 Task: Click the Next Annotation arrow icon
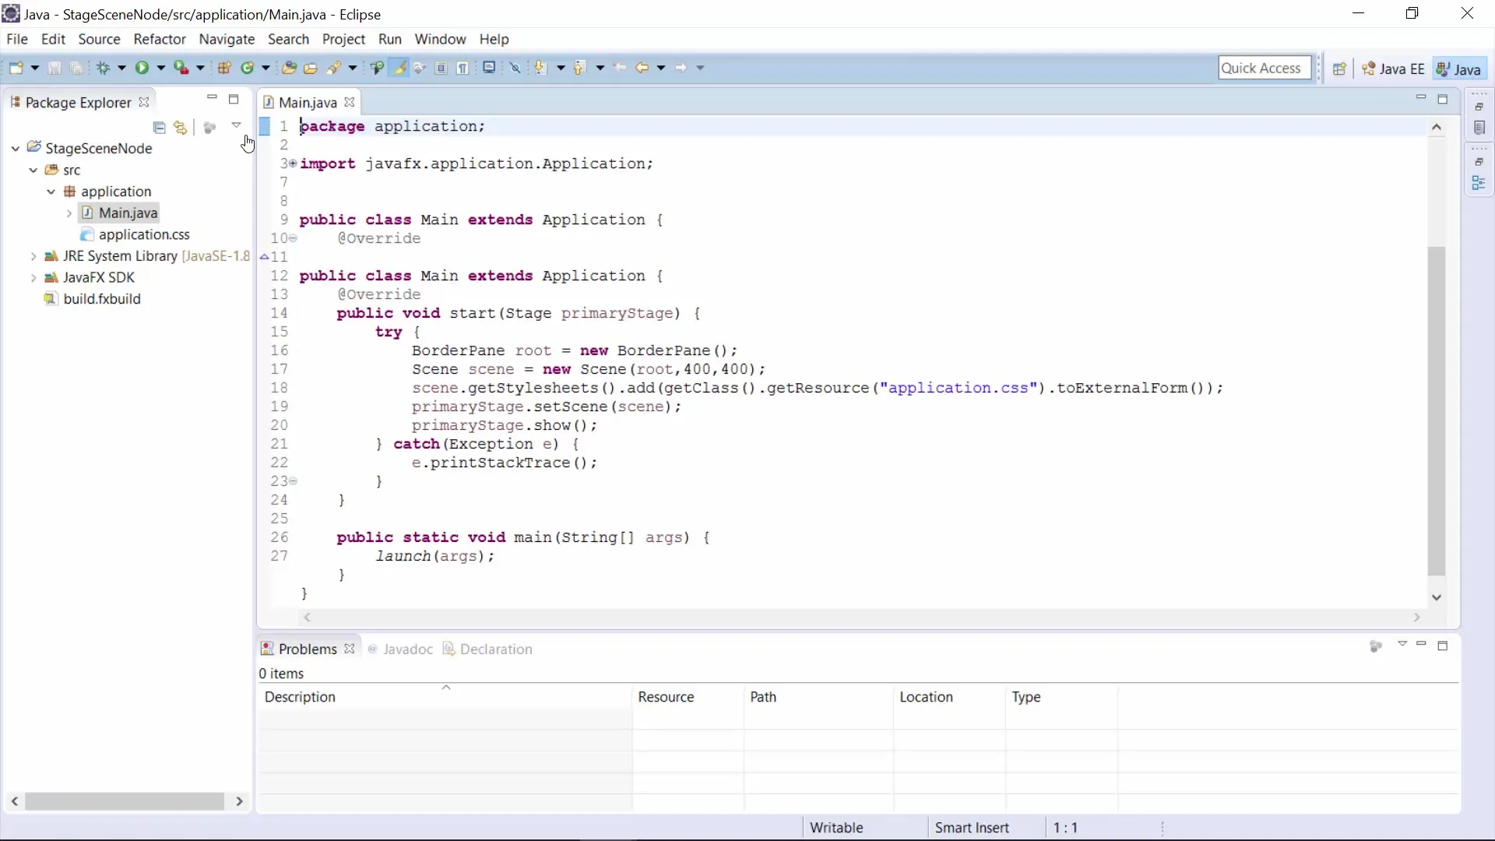(540, 69)
